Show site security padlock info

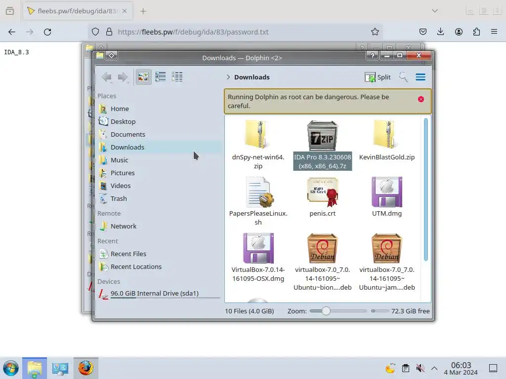tap(109, 32)
